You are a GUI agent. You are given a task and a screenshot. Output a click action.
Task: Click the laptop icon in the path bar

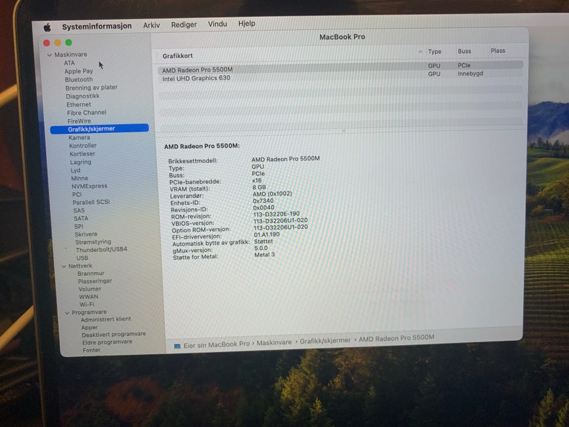177,346
